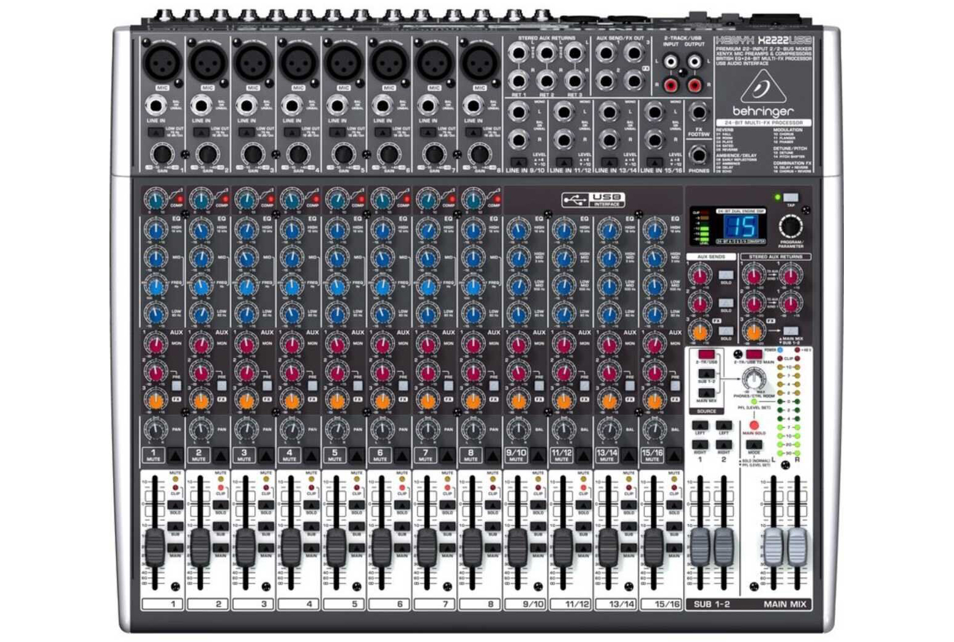Click the left MAIN MIX fader

click(773, 547)
